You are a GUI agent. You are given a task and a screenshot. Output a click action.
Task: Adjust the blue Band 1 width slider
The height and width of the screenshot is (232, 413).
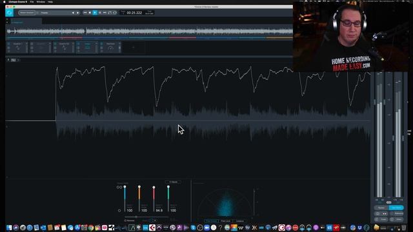click(125, 198)
